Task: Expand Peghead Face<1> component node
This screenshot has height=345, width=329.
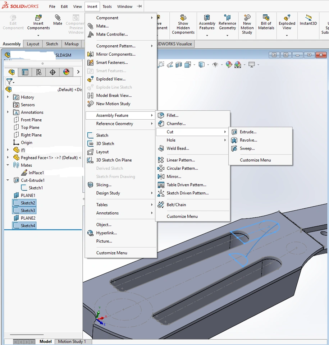Action: coord(8,157)
